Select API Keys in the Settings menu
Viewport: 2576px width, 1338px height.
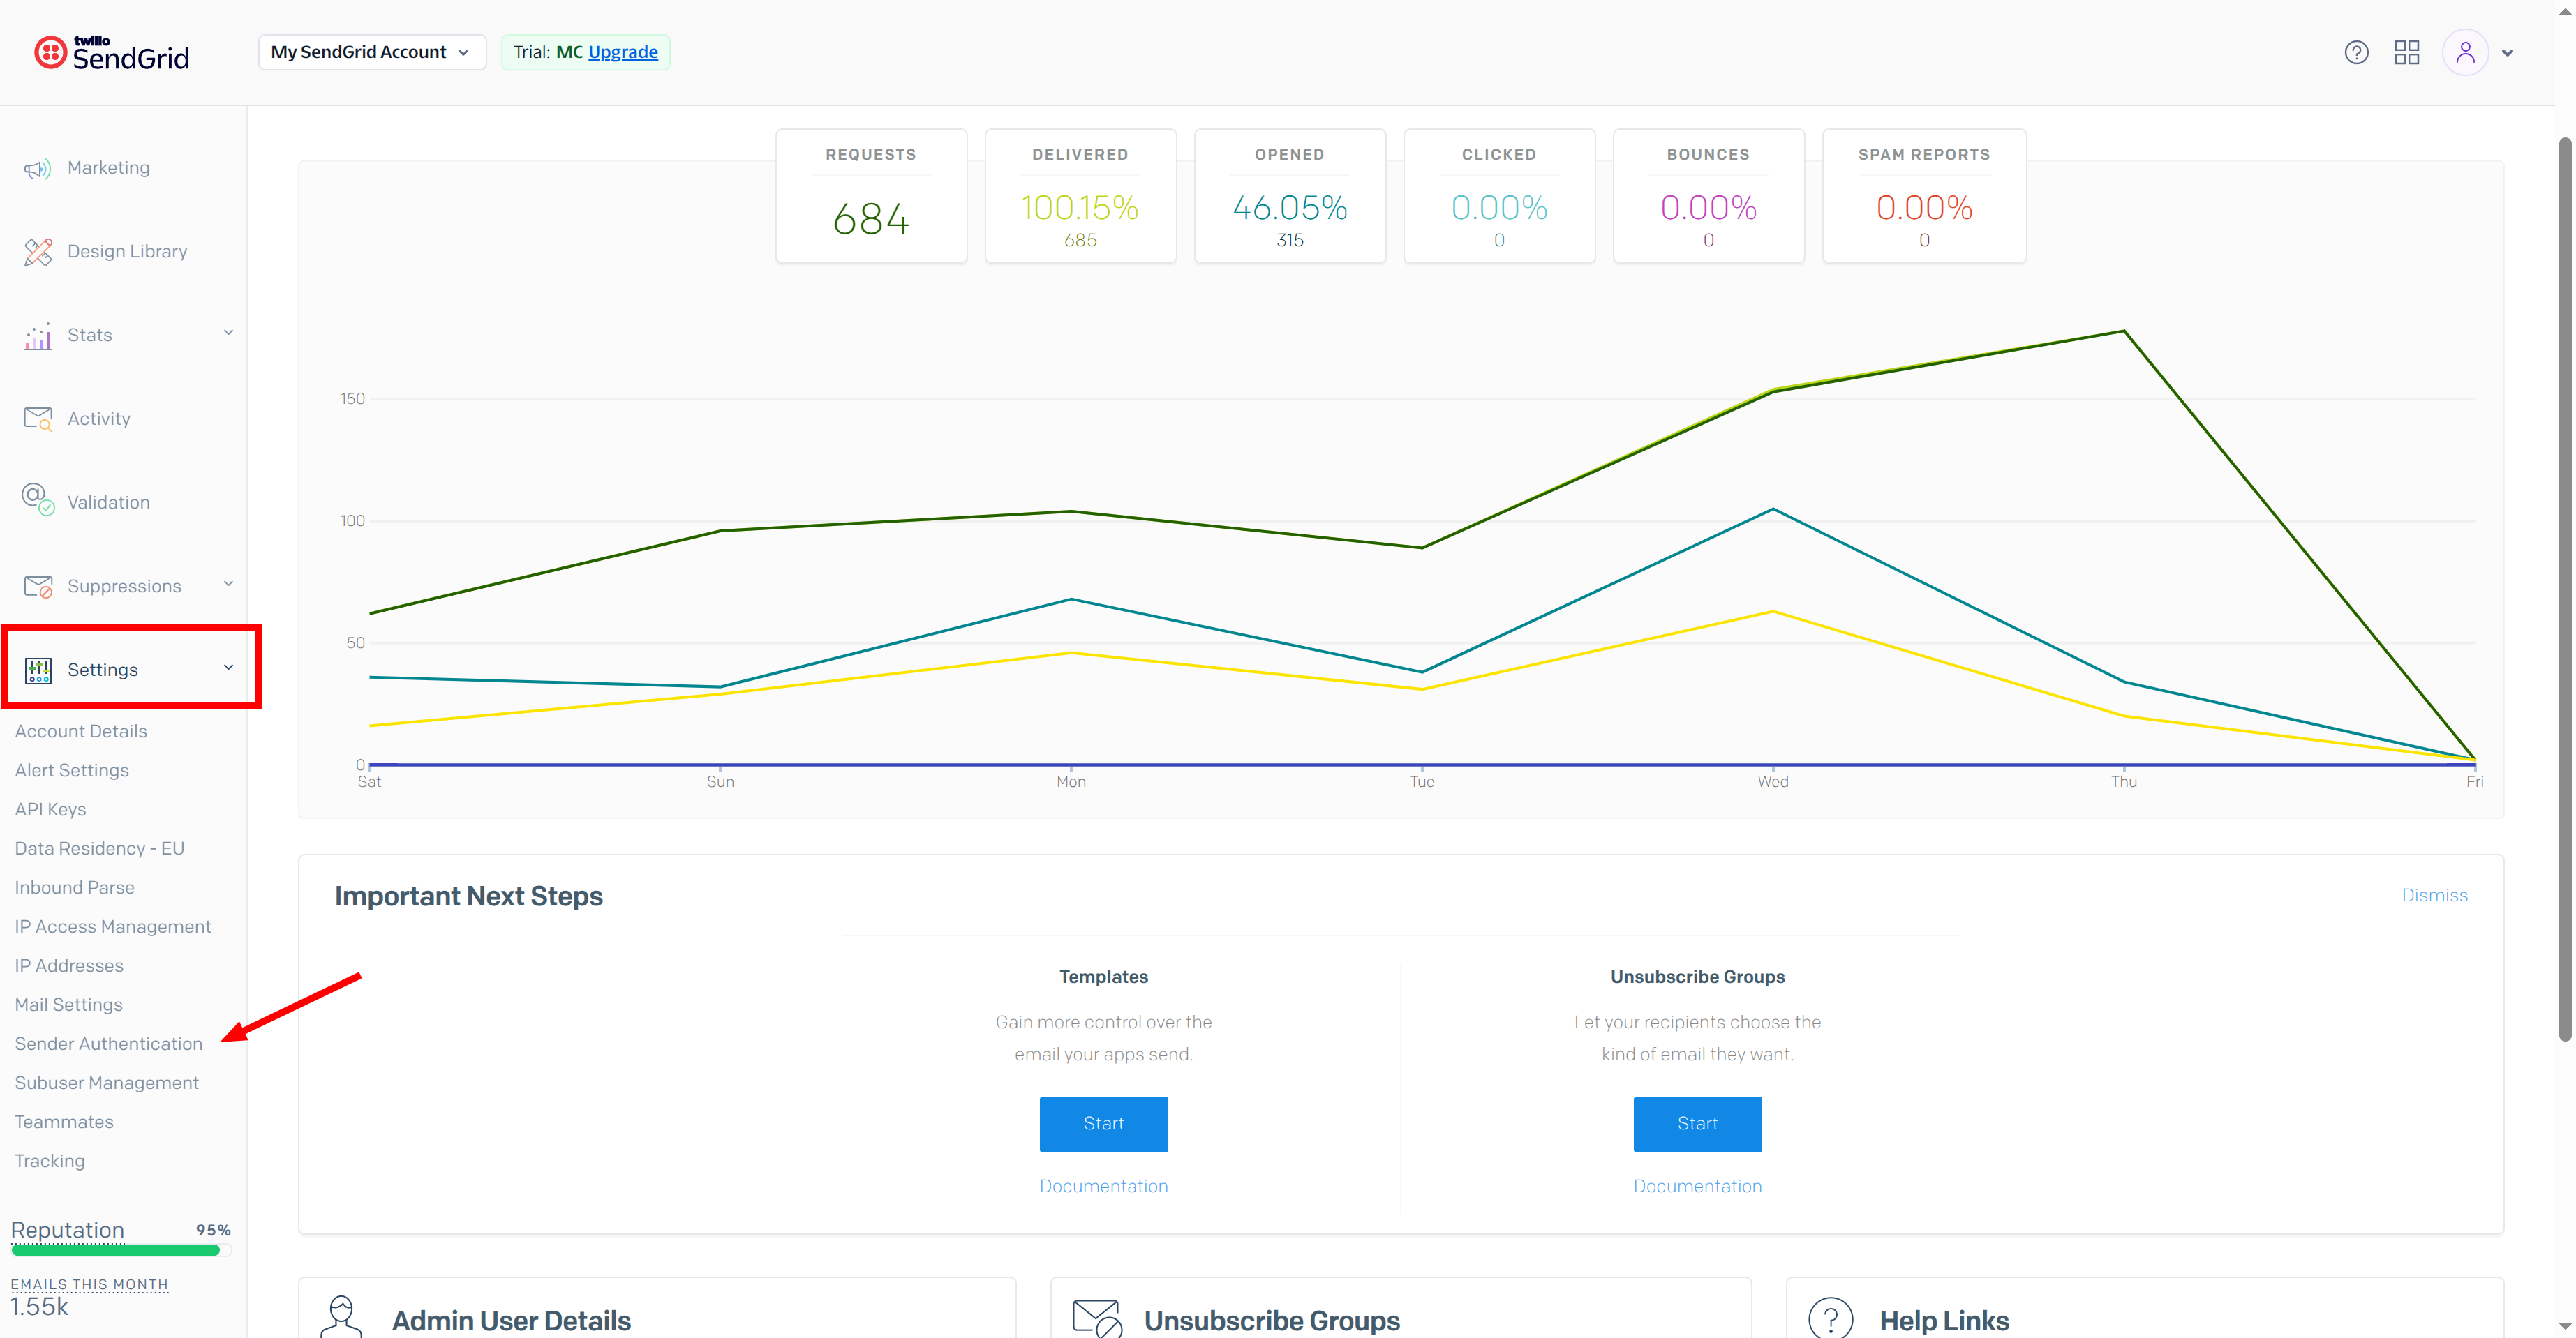(x=50, y=809)
